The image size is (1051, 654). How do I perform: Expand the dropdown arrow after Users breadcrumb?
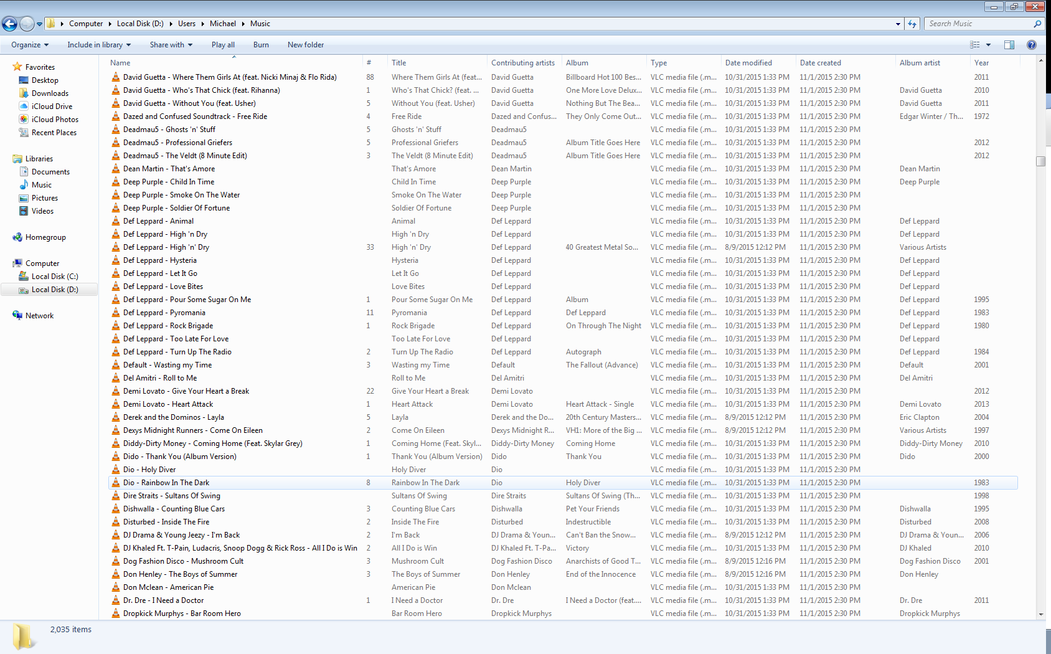203,24
